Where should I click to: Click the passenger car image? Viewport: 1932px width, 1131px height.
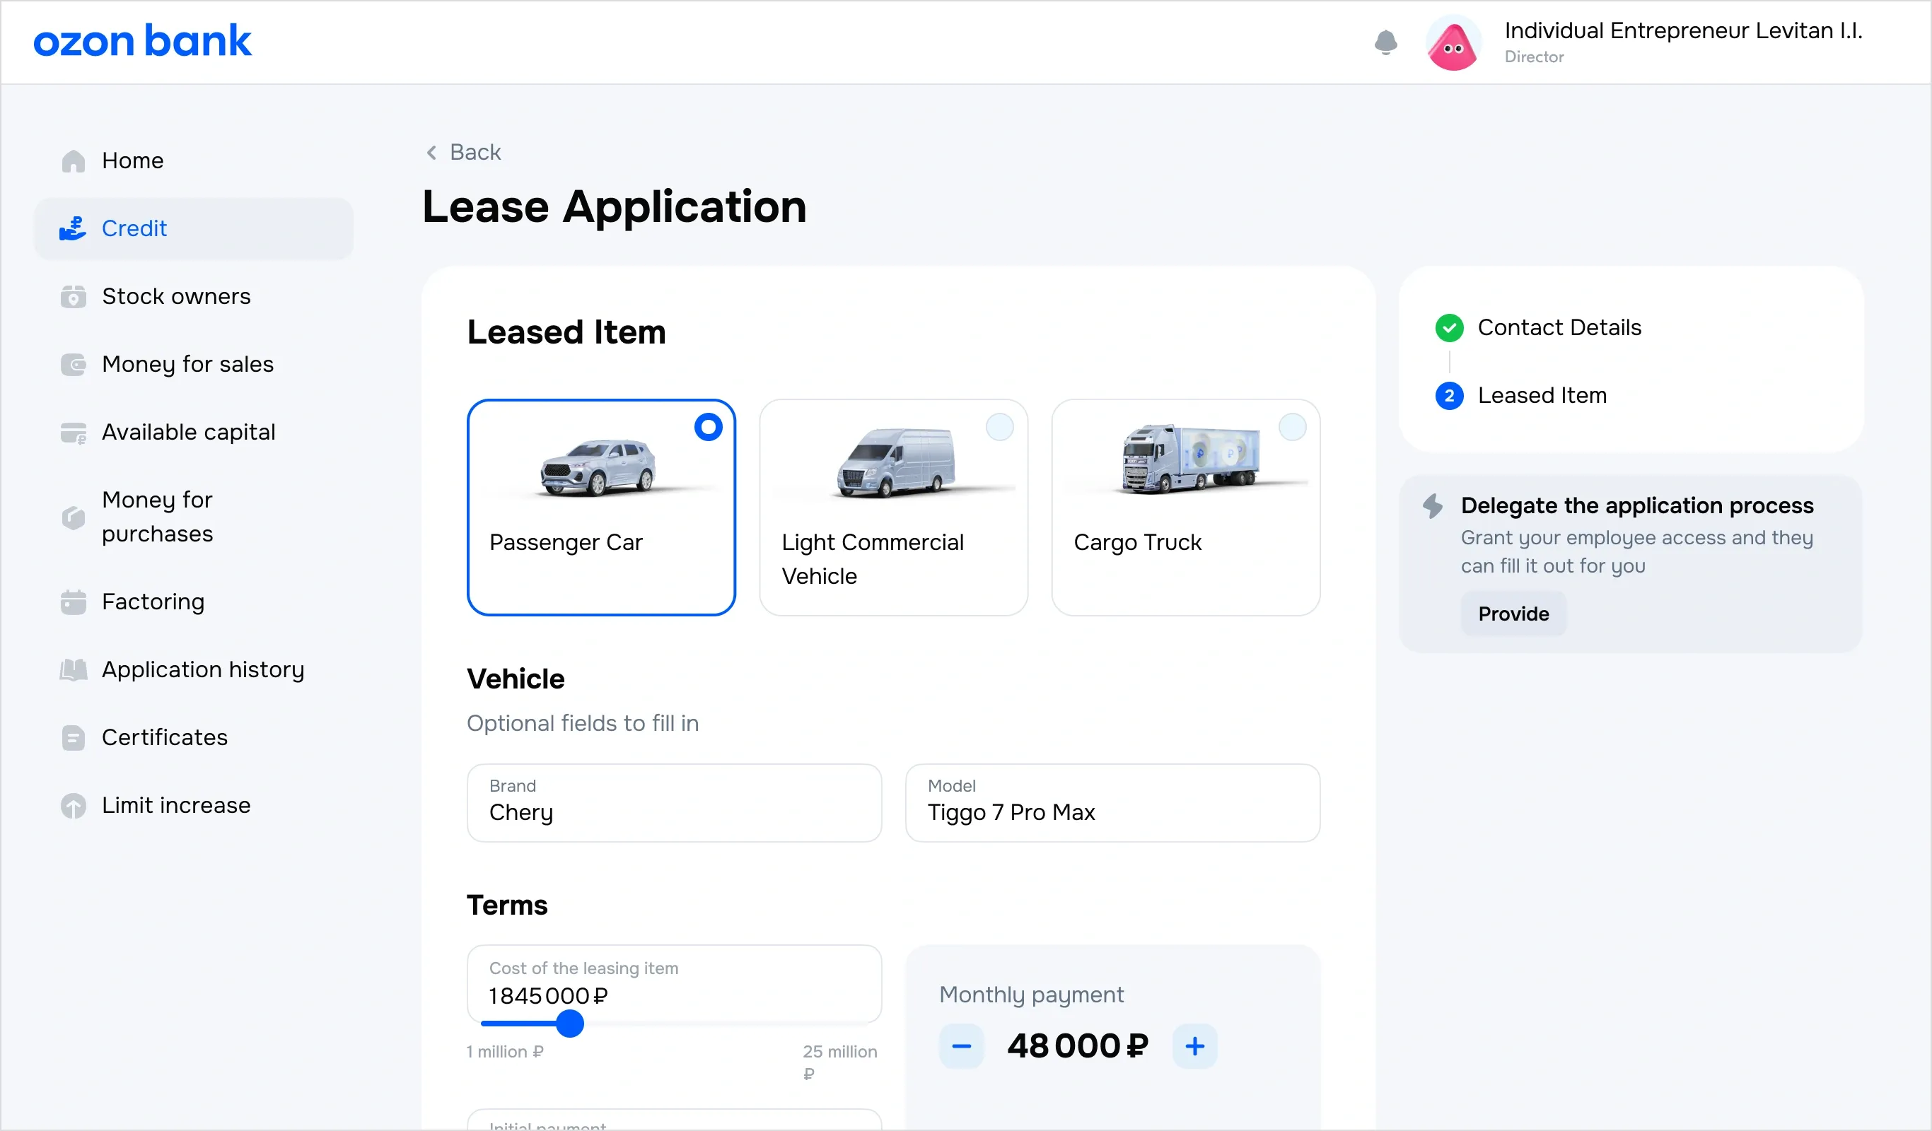(x=599, y=468)
